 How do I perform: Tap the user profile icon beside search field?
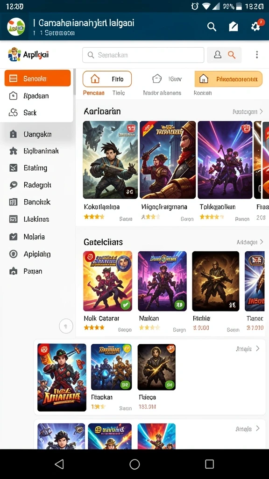pos(218,55)
